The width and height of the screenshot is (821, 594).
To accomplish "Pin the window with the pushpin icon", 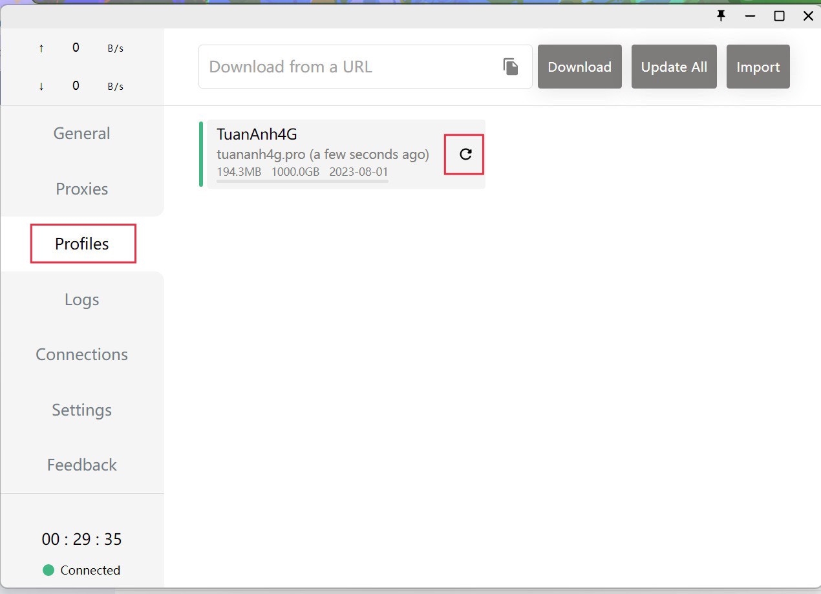I will (x=721, y=16).
